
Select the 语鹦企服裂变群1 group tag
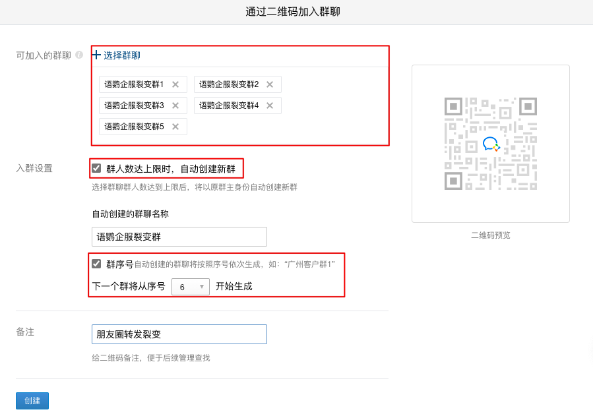click(x=134, y=84)
